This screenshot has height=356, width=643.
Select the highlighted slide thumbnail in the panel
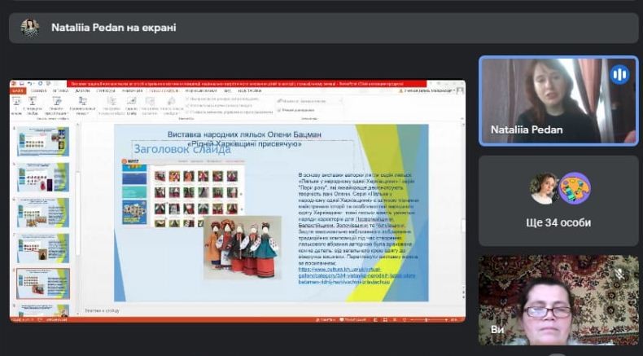(44, 283)
